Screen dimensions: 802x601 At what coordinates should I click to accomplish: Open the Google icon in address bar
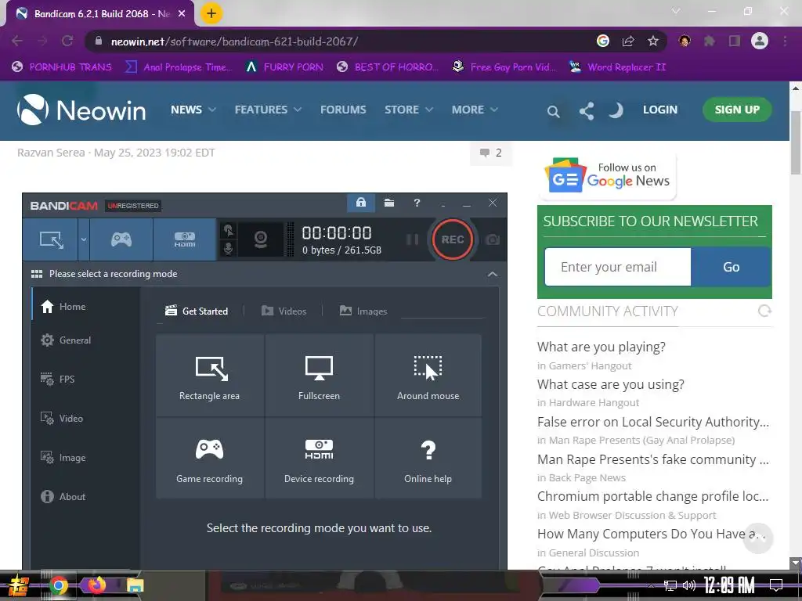[x=603, y=41]
